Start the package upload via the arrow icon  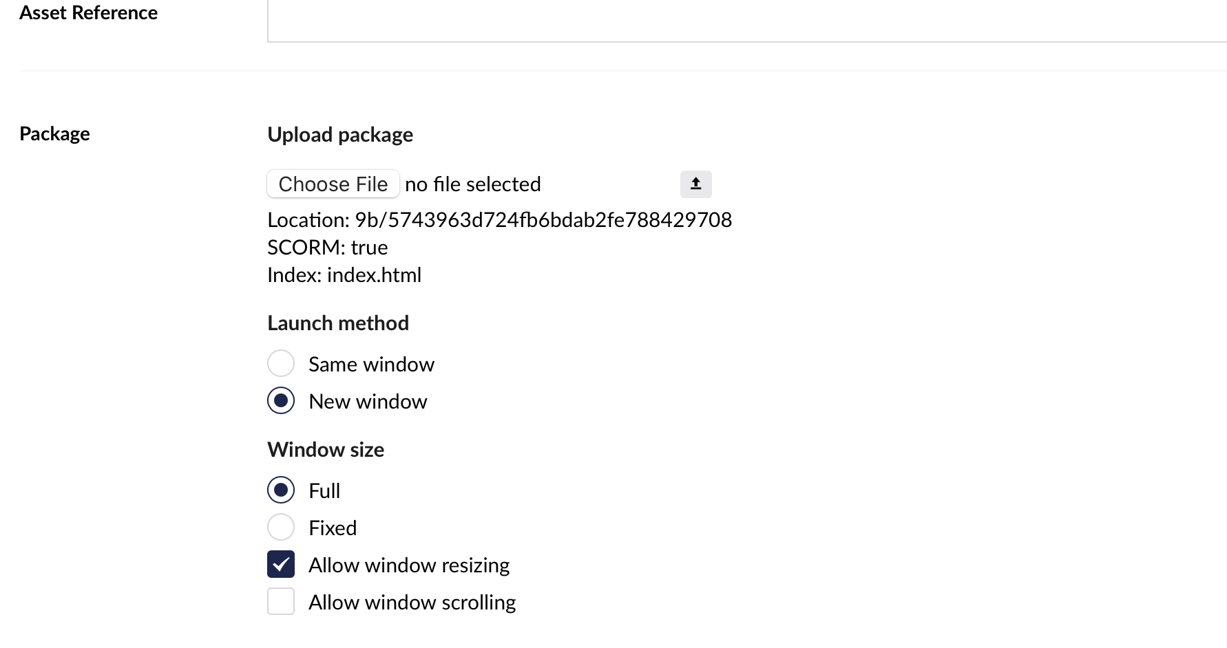695,184
